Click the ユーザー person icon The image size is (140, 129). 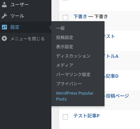pyautogui.click(x=4, y=5)
